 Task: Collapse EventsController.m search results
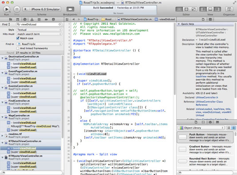click(2, 88)
